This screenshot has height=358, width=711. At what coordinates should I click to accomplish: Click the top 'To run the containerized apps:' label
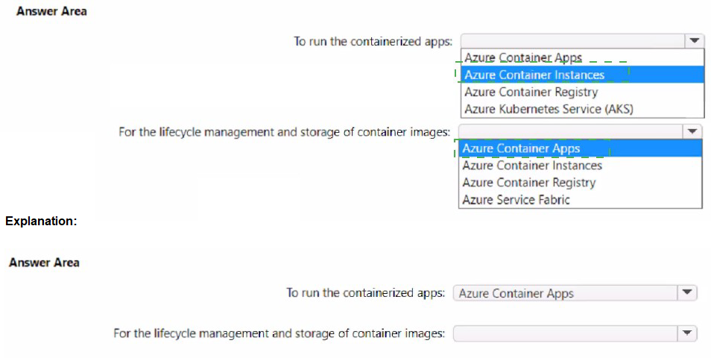tap(373, 41)
